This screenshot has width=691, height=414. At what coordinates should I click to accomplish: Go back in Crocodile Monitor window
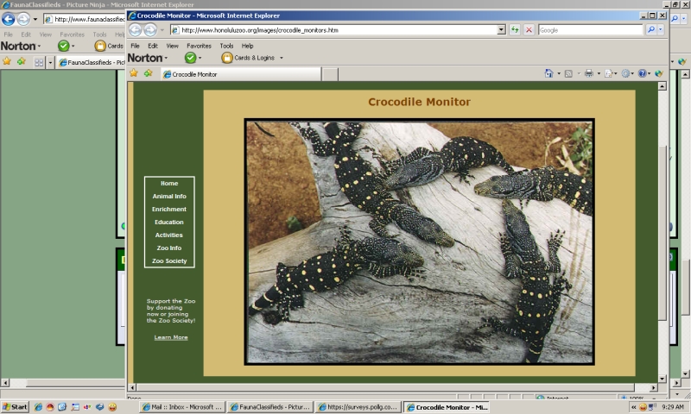[x=136, y=30]
